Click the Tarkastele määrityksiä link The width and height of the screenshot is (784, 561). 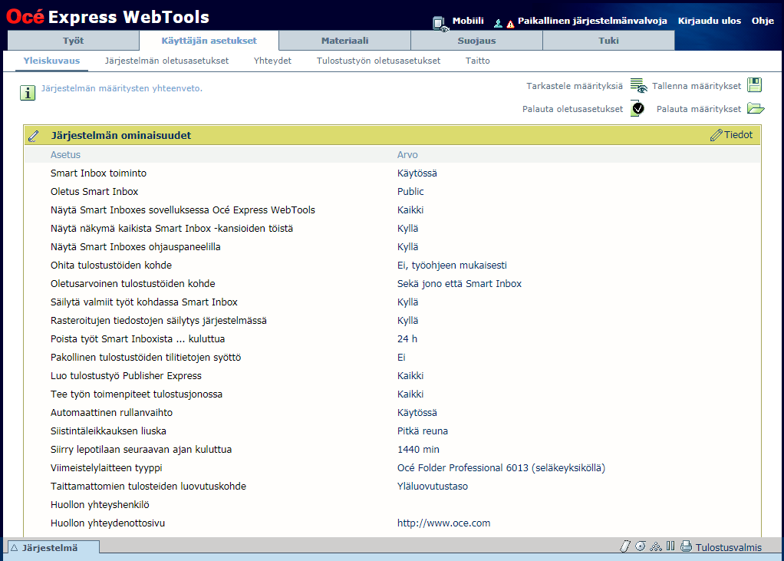[x=575, y=86]
